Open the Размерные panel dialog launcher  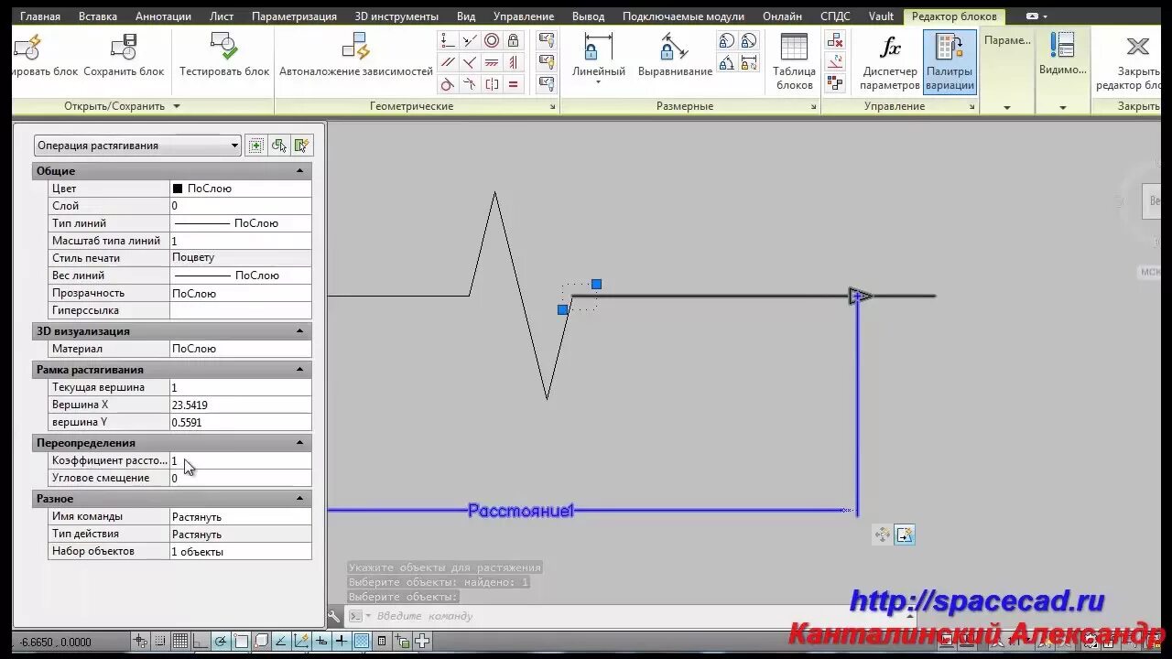[x=814, y=107]
